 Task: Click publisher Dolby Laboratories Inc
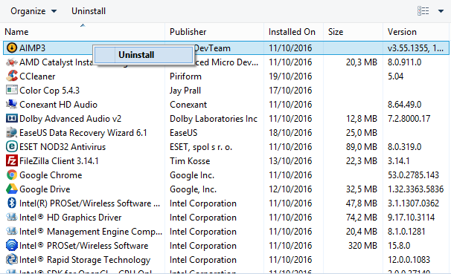[x=214, y=119]
